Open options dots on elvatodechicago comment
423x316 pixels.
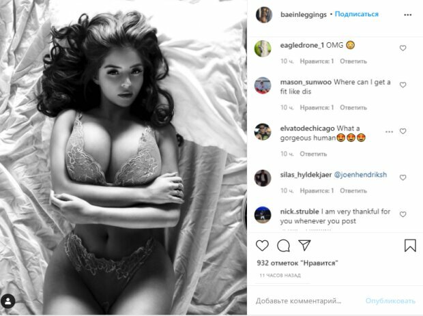pyautogui.click(x=389, y=132)
